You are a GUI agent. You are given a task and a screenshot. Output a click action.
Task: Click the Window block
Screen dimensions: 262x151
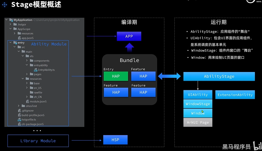tap(198, 113)
